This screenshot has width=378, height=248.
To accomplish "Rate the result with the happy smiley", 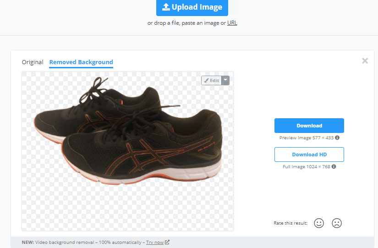I will 319,223.
